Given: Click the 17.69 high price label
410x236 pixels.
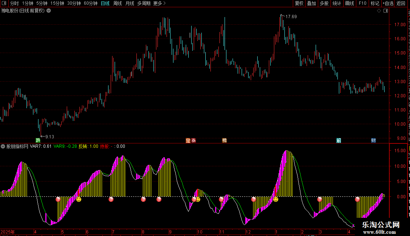Looking at the screenshot, I should 291,16.
